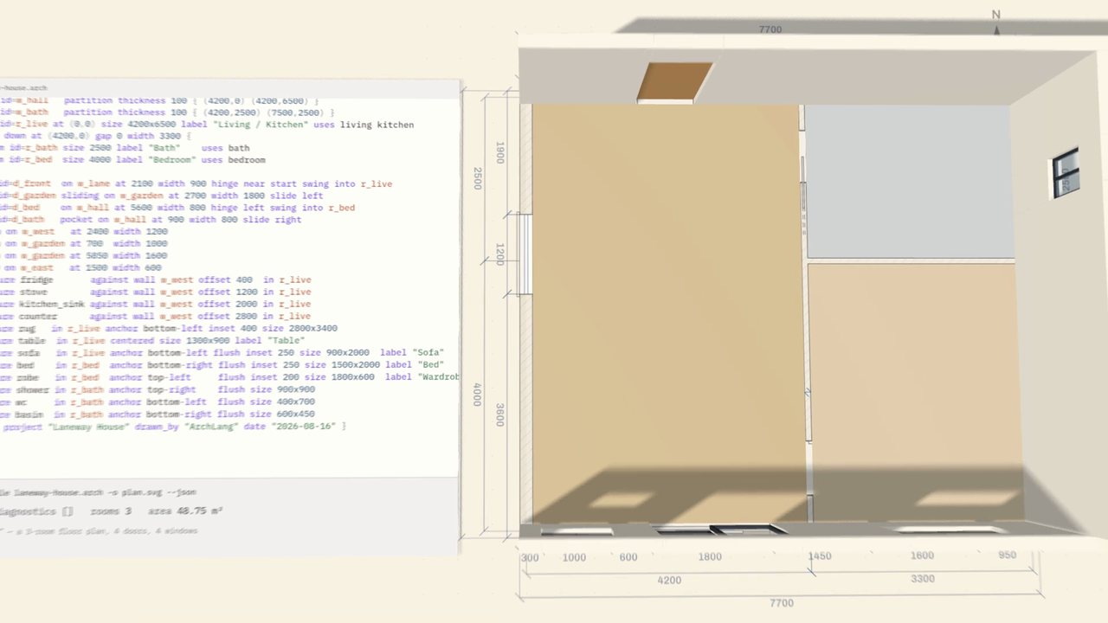Select the grey bathroom floor in the 3D plan

pos(910,182)
